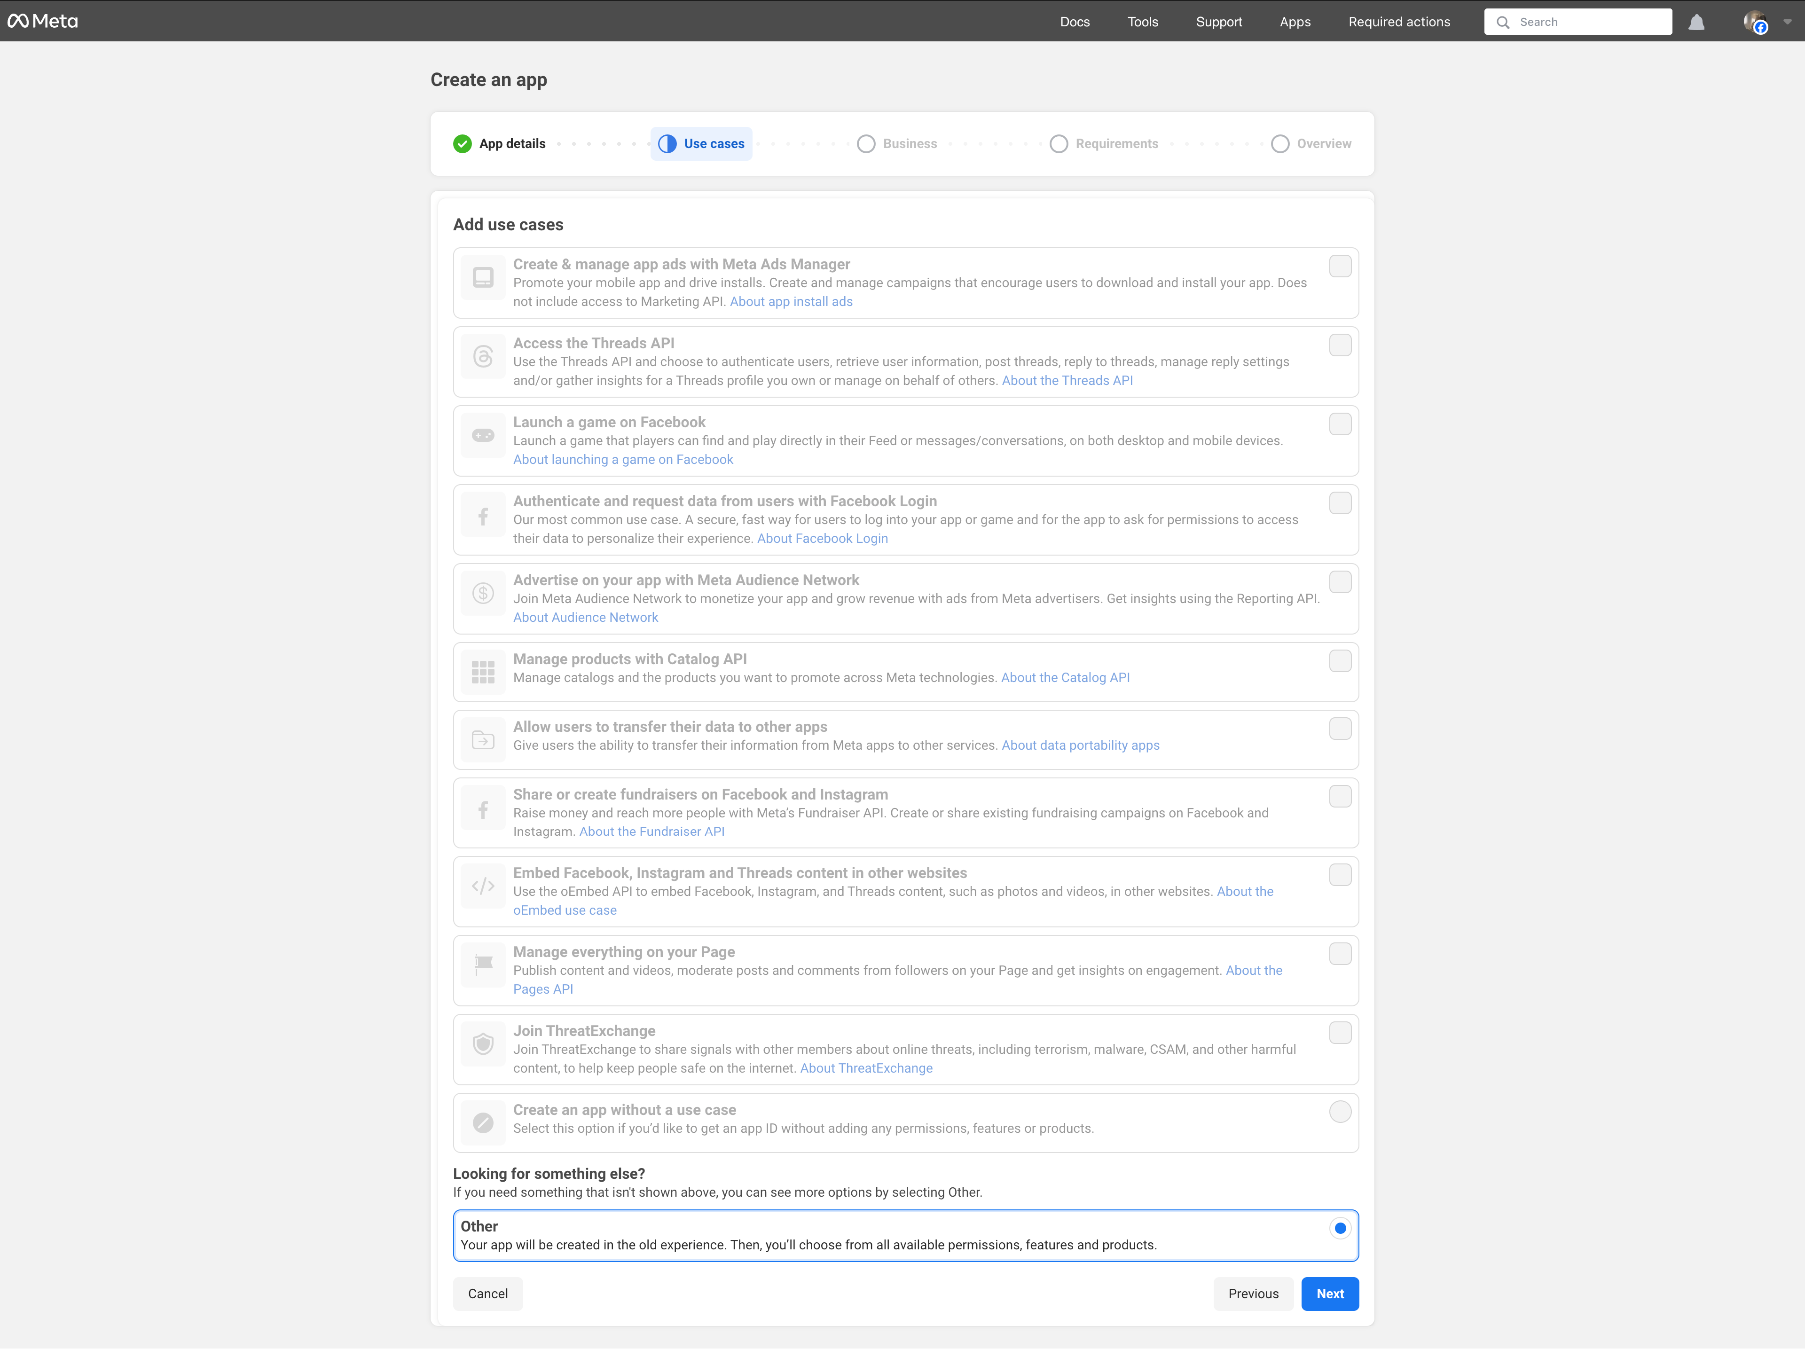
Task: Select the Other radio option
Action: (x=1340, y=1228)
